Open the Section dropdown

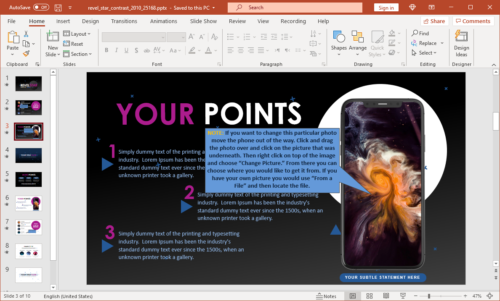77,54
